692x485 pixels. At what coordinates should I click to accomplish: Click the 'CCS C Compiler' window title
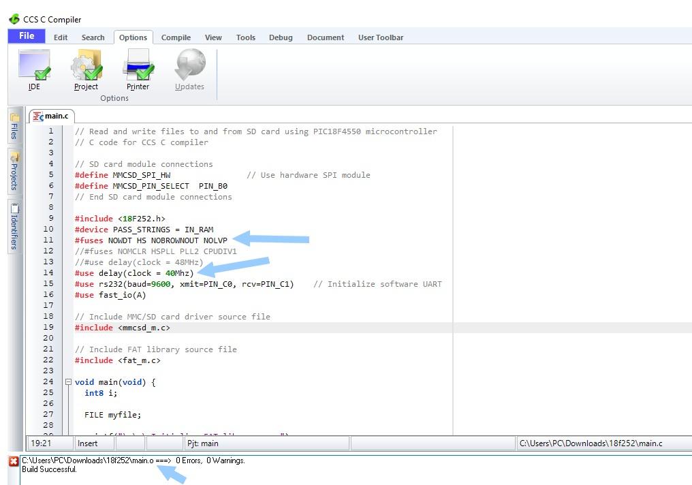[x=52, y=20]
